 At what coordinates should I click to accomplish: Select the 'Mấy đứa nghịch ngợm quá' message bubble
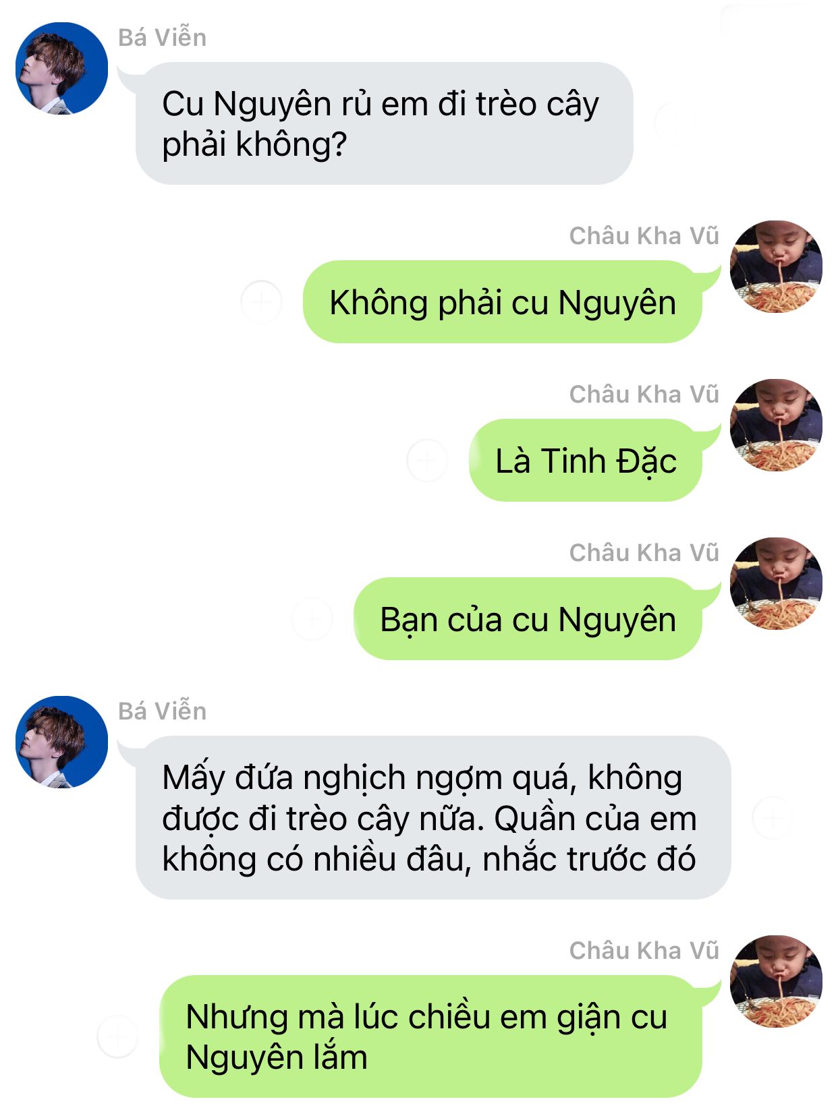[433, 817]
